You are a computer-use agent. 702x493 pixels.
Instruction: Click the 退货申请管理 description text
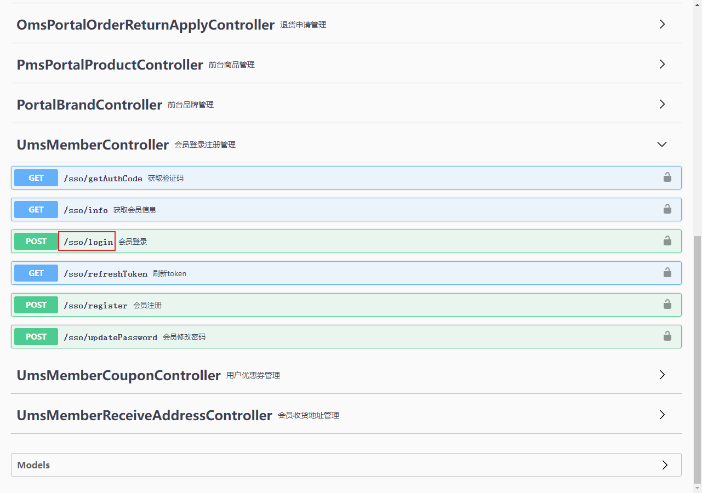pyautogui.click(x=303, y=25)
